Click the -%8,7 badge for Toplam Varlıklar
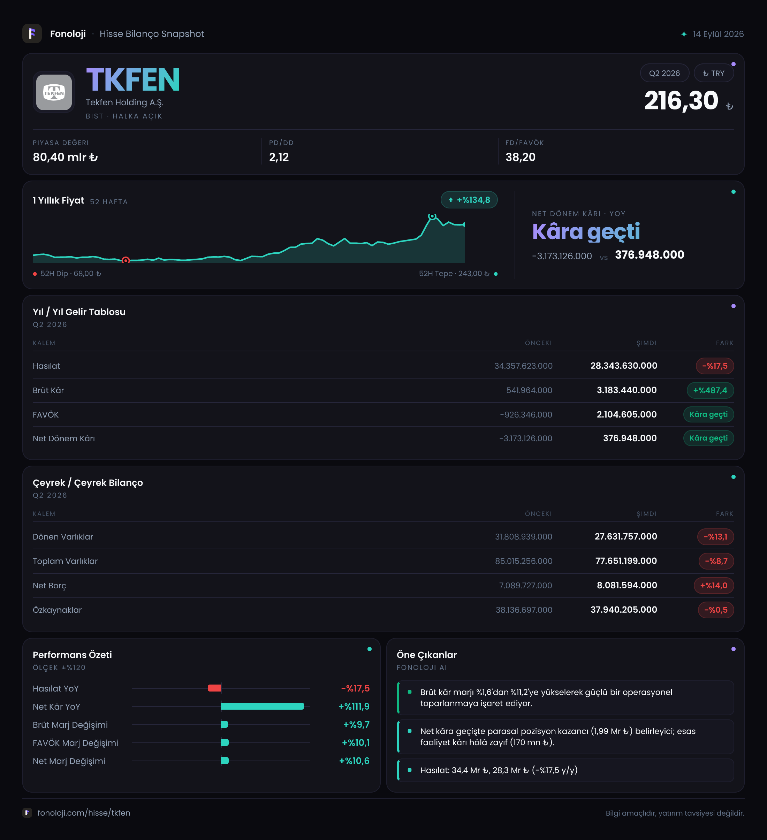767x840 pixels. pyautogui.click(x=716, y=561)
